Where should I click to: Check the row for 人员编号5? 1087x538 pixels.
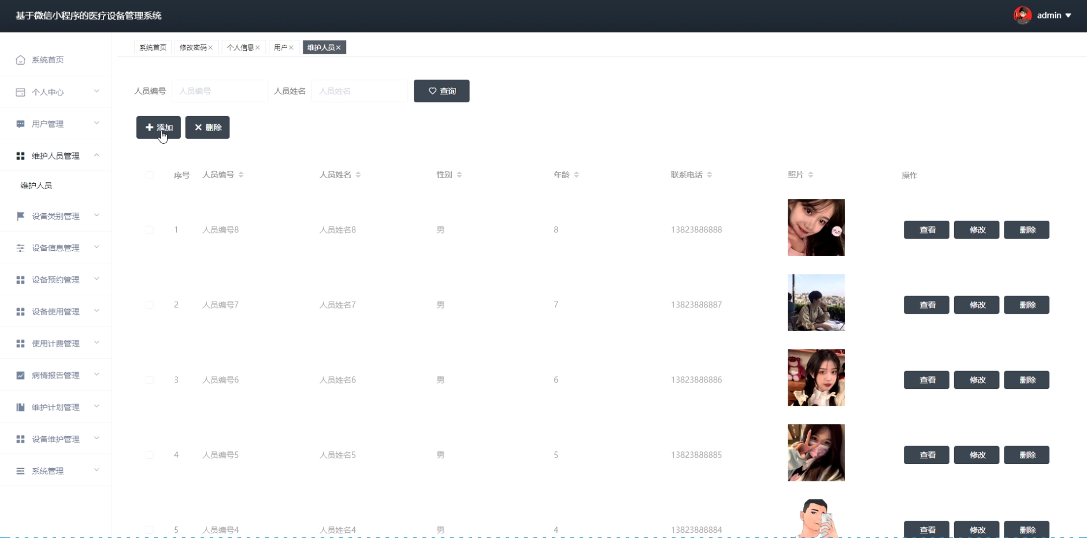(x=150, y=455)
